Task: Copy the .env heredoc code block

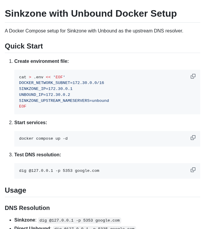Action: (x=193, y=76)
